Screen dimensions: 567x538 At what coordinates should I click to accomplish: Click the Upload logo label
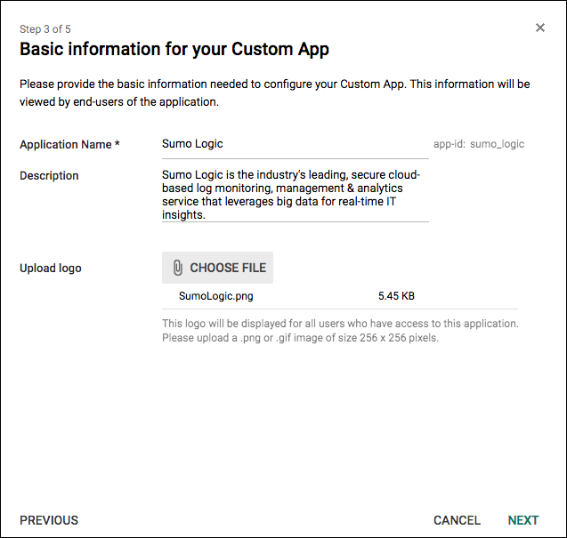(x=51, y=268)
